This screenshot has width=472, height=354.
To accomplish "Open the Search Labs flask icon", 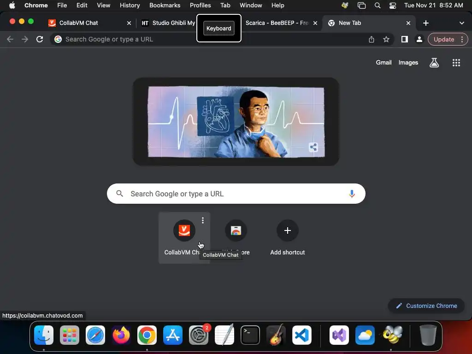I will pyautogui.click(x=434, y=63).
